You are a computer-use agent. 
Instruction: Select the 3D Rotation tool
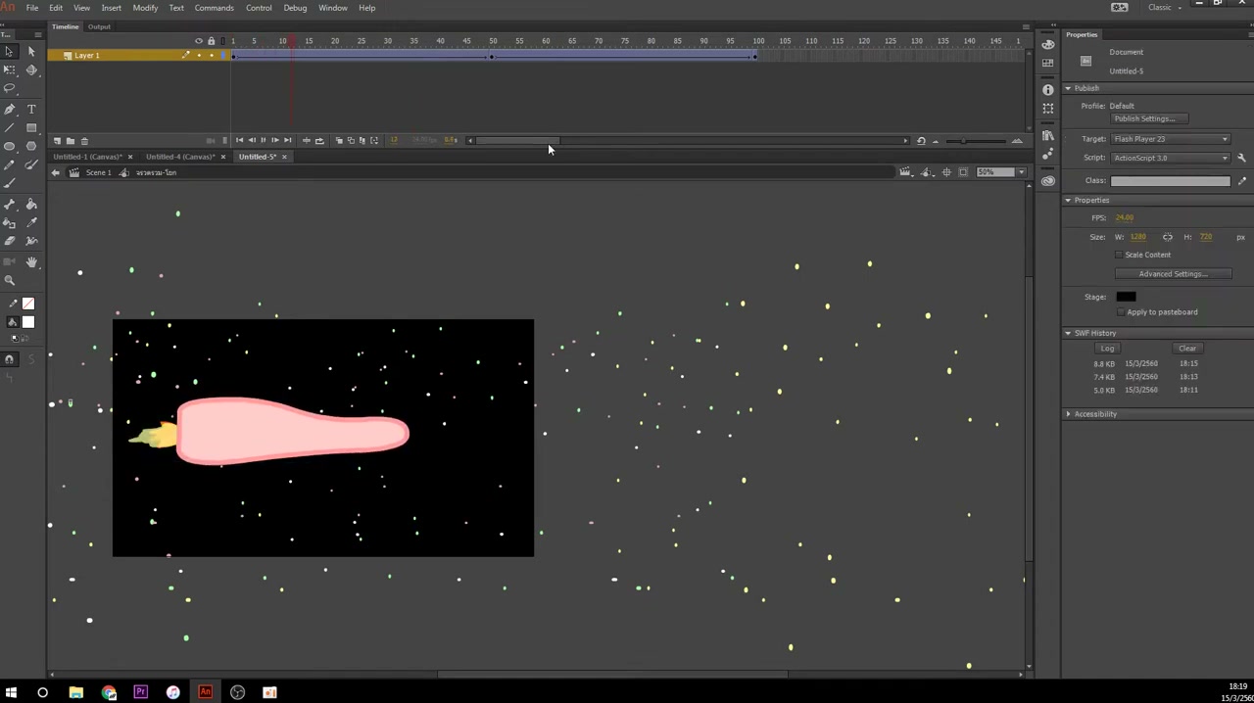click(31, 70)
